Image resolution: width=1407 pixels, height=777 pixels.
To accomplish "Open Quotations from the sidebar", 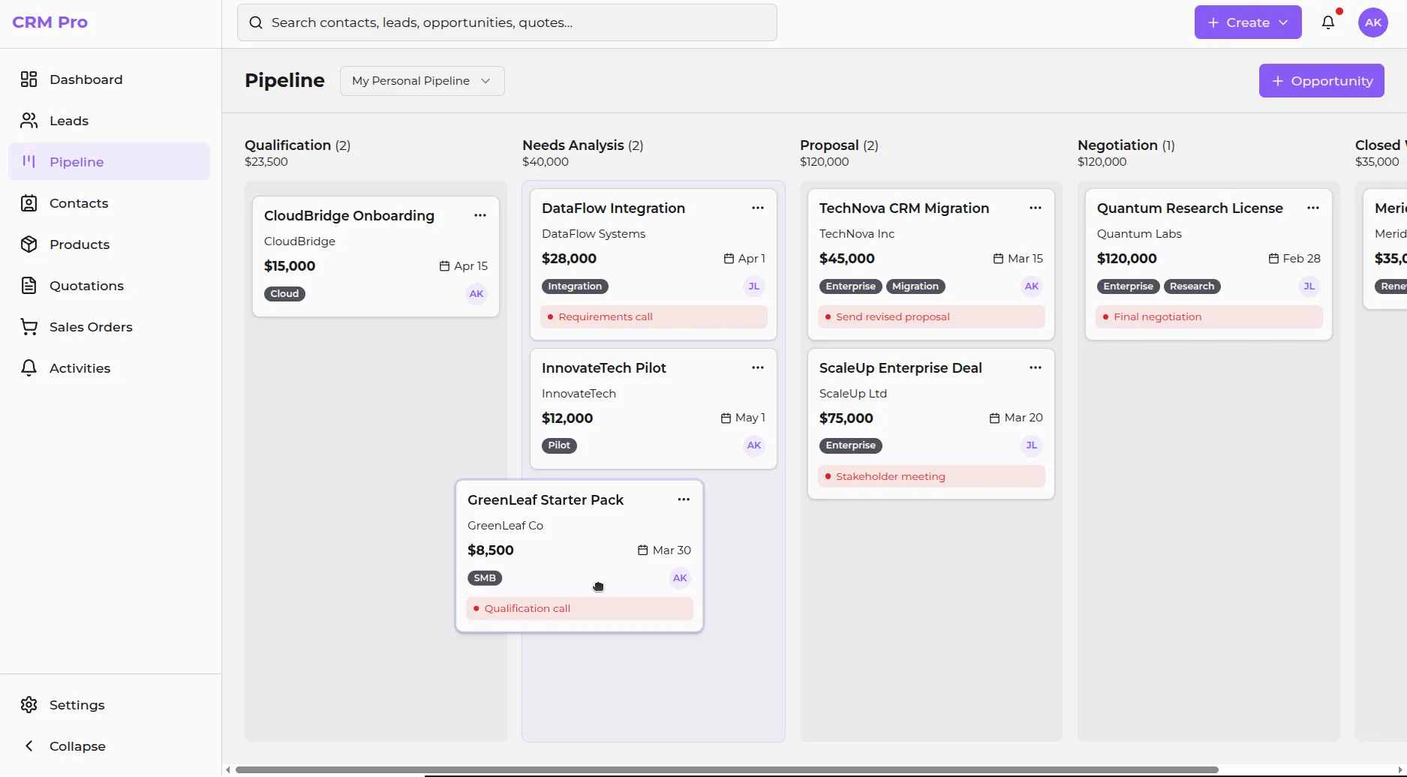I will pyautogui.click(x=86, y=285).
